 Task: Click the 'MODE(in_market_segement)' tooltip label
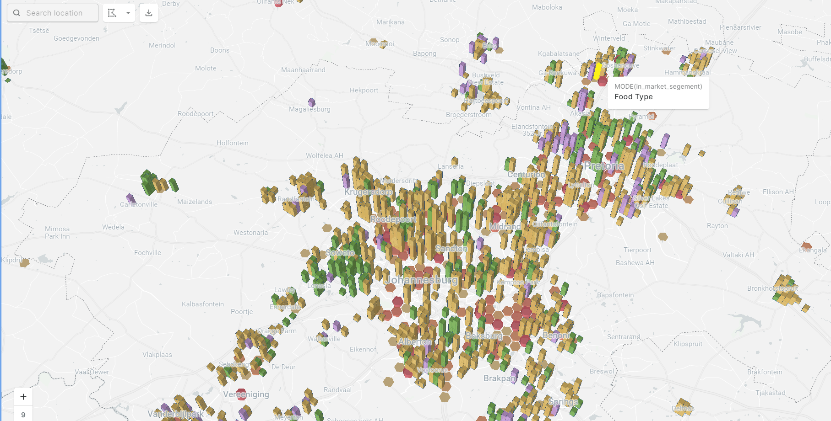pyautogui.click(x=658, y=86)
